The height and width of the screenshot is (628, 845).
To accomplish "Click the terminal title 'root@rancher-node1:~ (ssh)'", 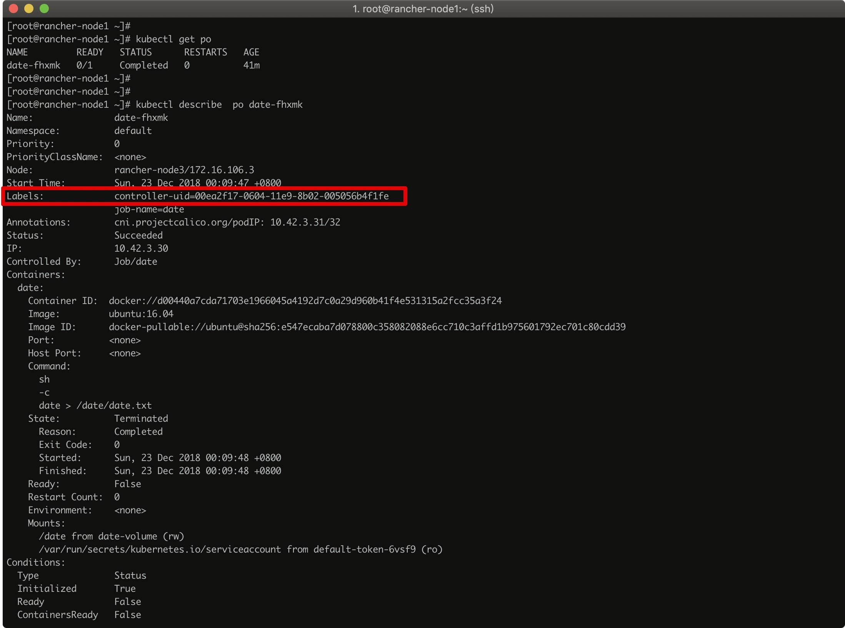I will point(423,8).
